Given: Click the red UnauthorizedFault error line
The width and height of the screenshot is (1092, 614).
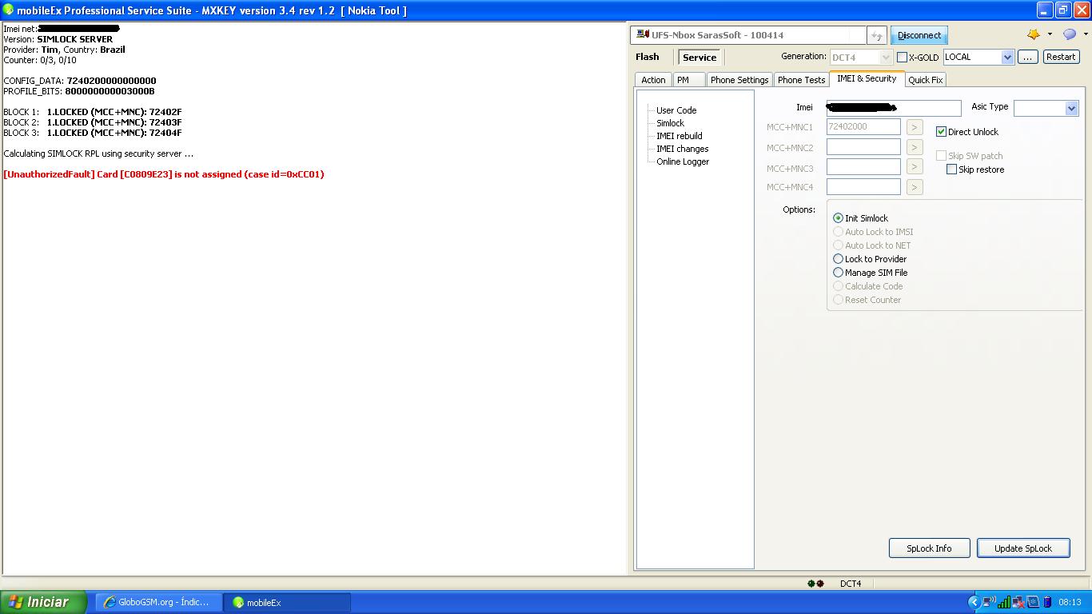Looking at the screenshot, I should [x=164, y=174].
